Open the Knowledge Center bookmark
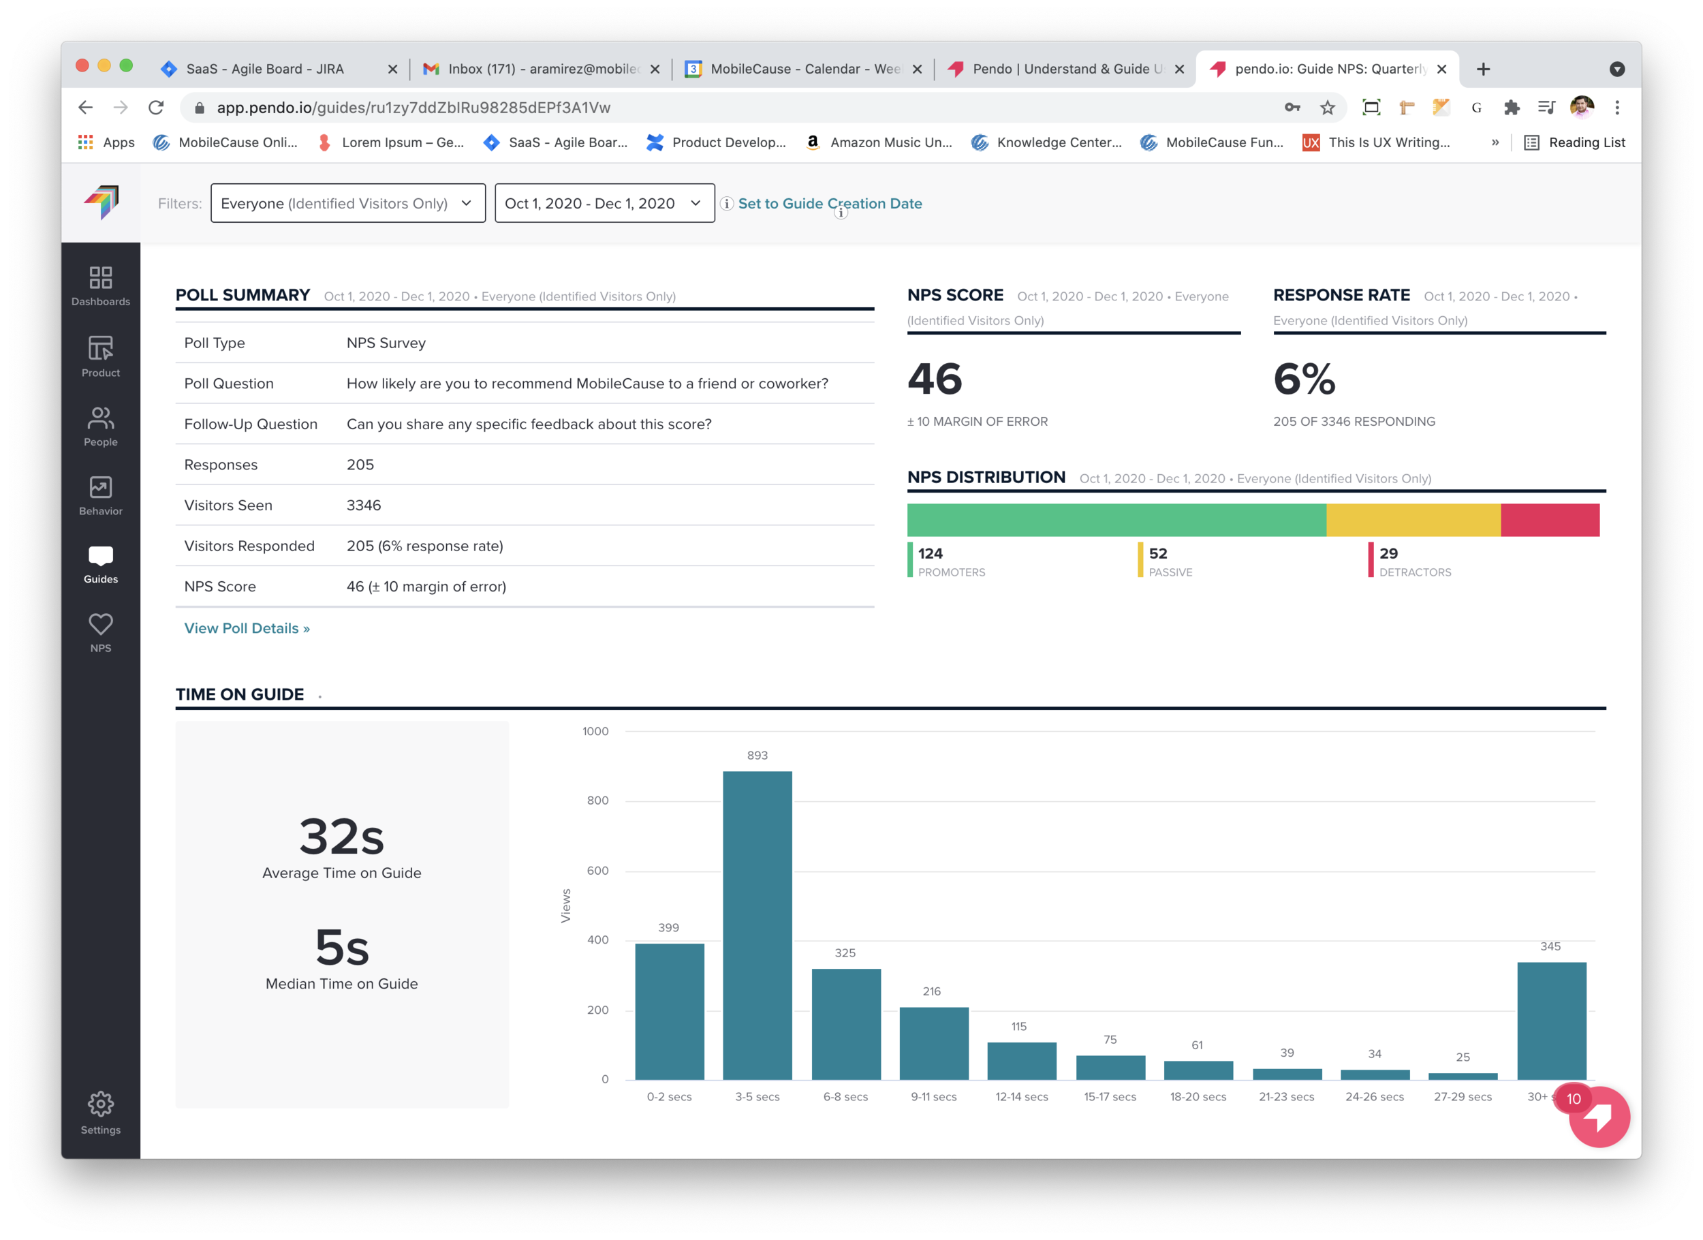The image size is (1703, 1240). [x=1047, y=142]
